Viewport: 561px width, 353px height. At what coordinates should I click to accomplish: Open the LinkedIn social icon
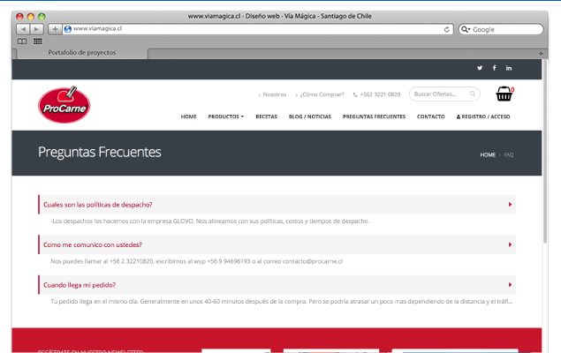click(509, 68)
